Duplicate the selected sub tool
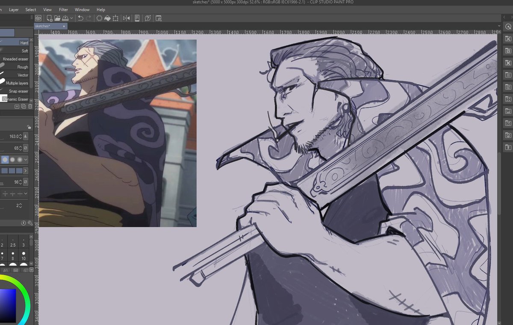 (x=24, y=106)
